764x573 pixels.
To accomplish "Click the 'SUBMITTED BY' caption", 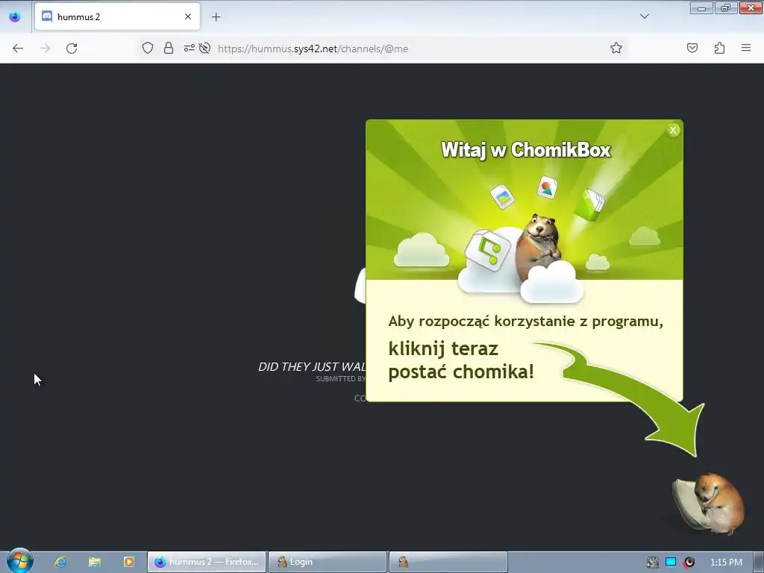I will pyautogui.click(x=340, y=378).
